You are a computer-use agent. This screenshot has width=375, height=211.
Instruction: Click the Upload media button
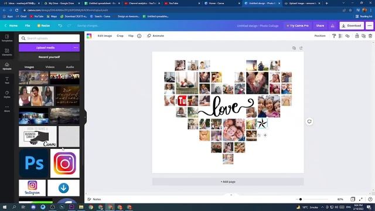(46, 47)
